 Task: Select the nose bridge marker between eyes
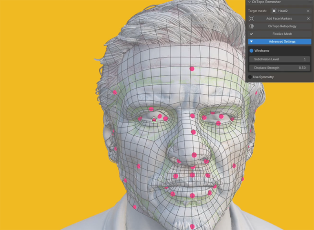(x=192, y=116)
